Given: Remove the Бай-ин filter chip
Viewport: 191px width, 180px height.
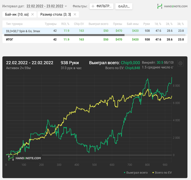Looking at the screenshot, I should point(32,14).
